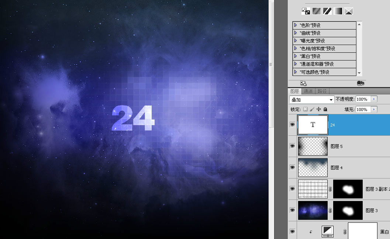The width and height of the screenshot is (390, 239).
Task: Select the 图层 3 mask thumbnail
Action: coord(348,210)
